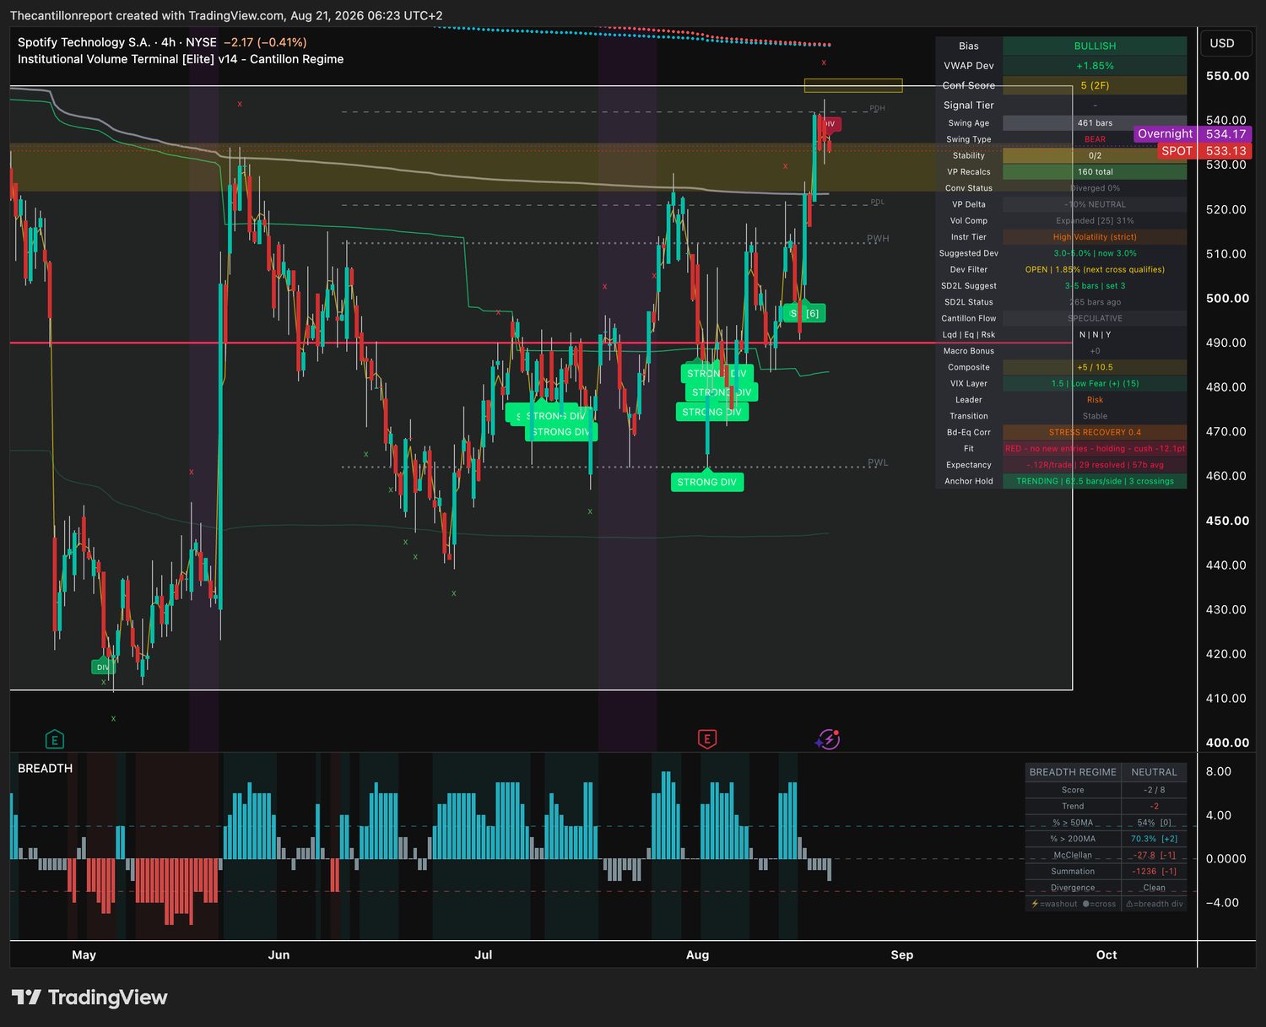Viewport: 1266px width, 1027px height.
Task: Click the 8.00 breadth axis label
Action: [1219, 771]
